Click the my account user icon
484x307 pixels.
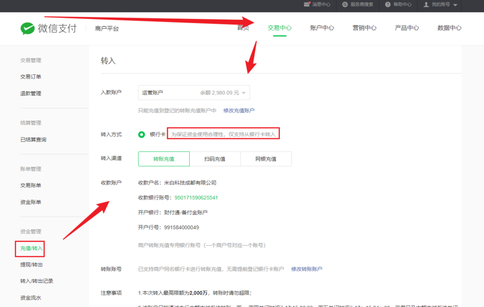[x=426, y=4]
